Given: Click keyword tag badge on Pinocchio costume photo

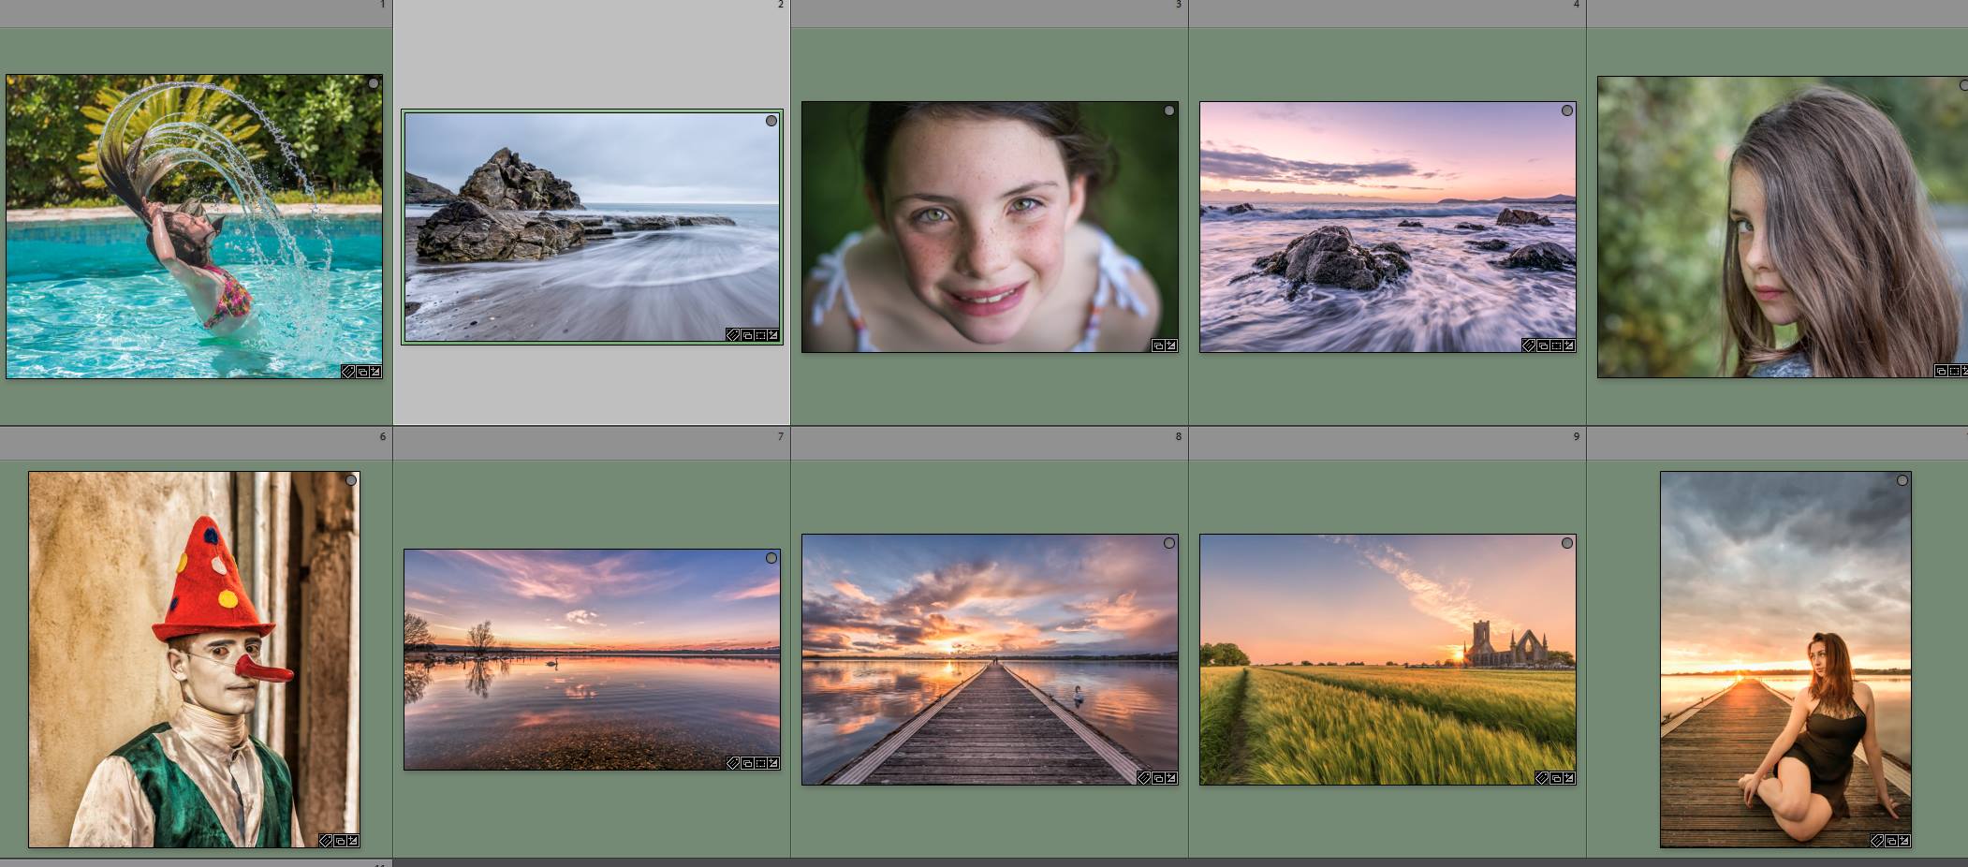Looking at the screenshot, I should (x=326, y=841).
